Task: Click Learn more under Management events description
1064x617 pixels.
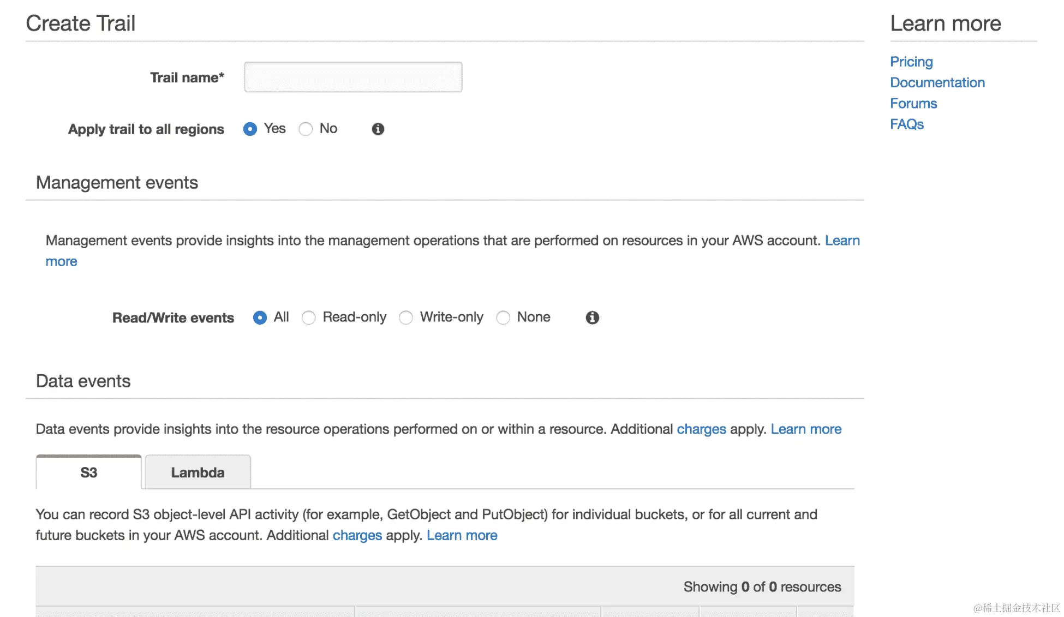Action: click(842, 241)
